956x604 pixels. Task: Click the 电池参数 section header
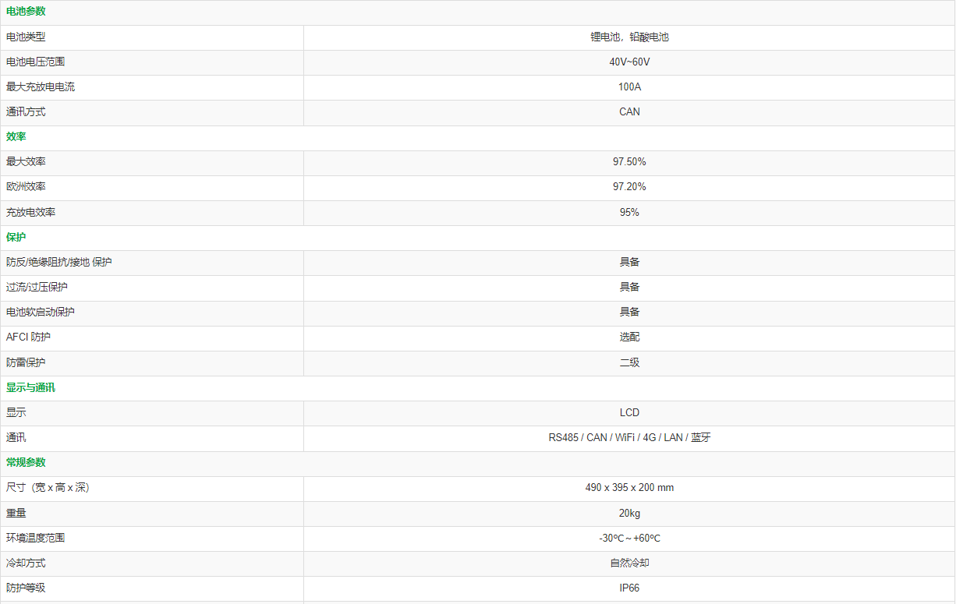pos(26,12)
